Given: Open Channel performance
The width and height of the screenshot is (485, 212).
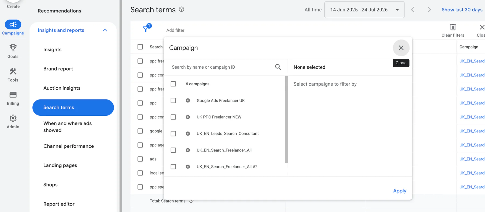Looking at the screenshot, I should [68, 146].
